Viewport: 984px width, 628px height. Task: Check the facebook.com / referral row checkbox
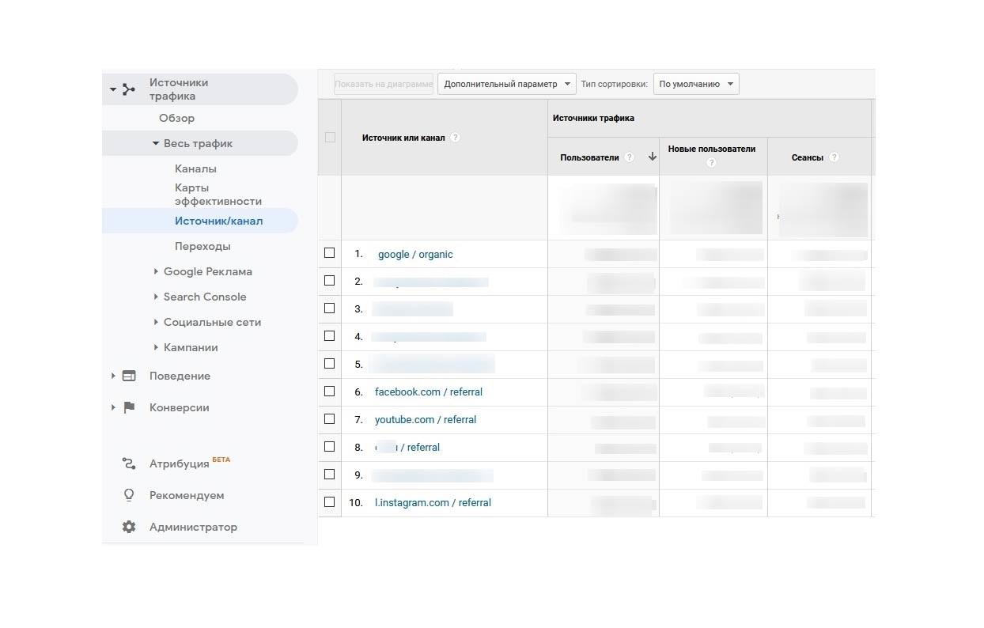tap(330, 391)
